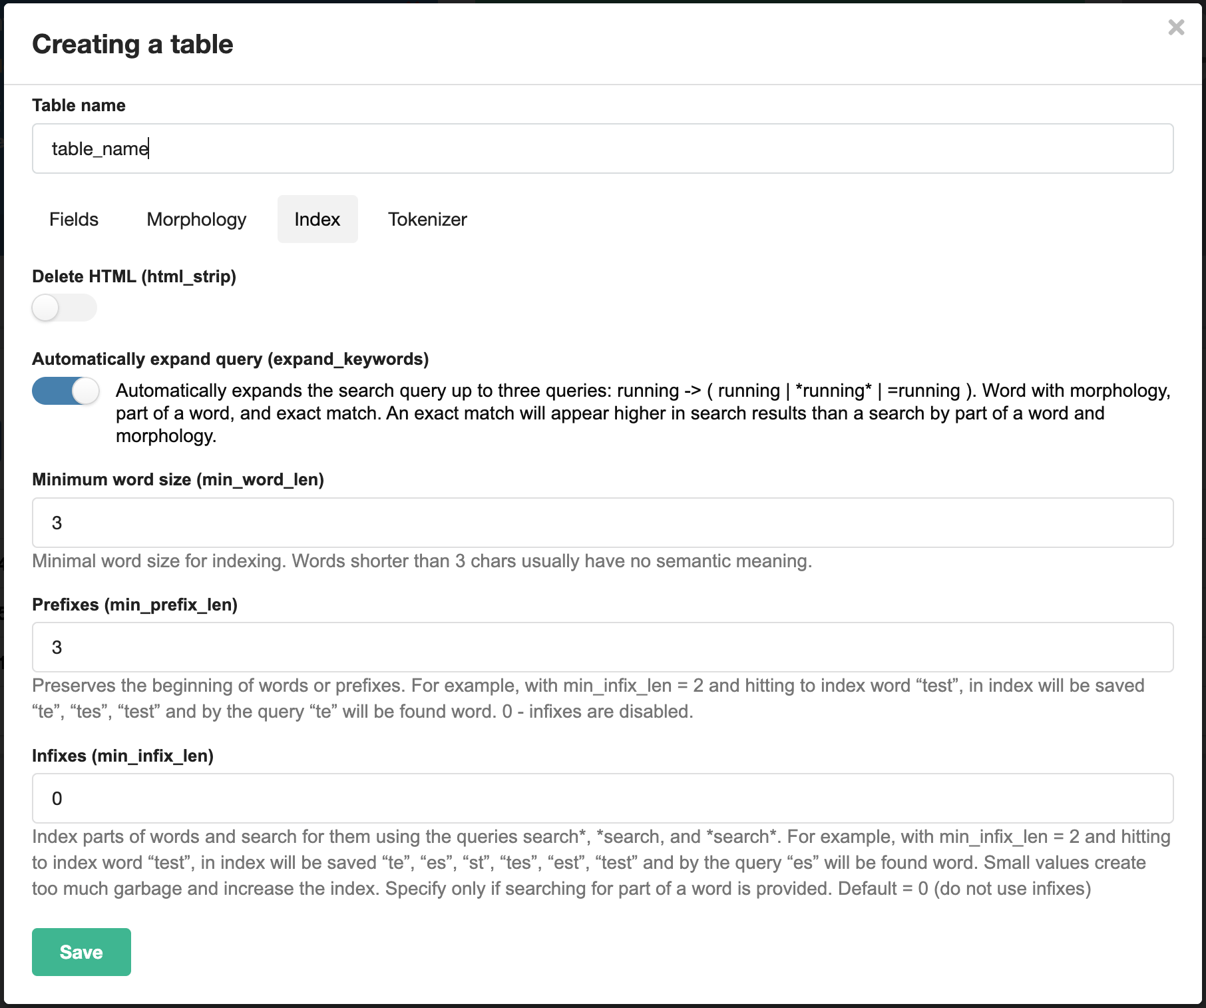Image resolution: width=1206 pixels, height=1008 pixels.
Task: Enable the Delete HTML (html_strip) switch
Action: [65, 308]
